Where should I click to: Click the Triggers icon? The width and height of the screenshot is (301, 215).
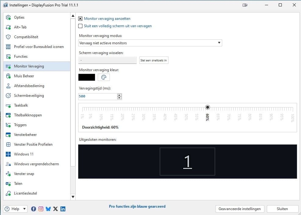coord(8,125)
